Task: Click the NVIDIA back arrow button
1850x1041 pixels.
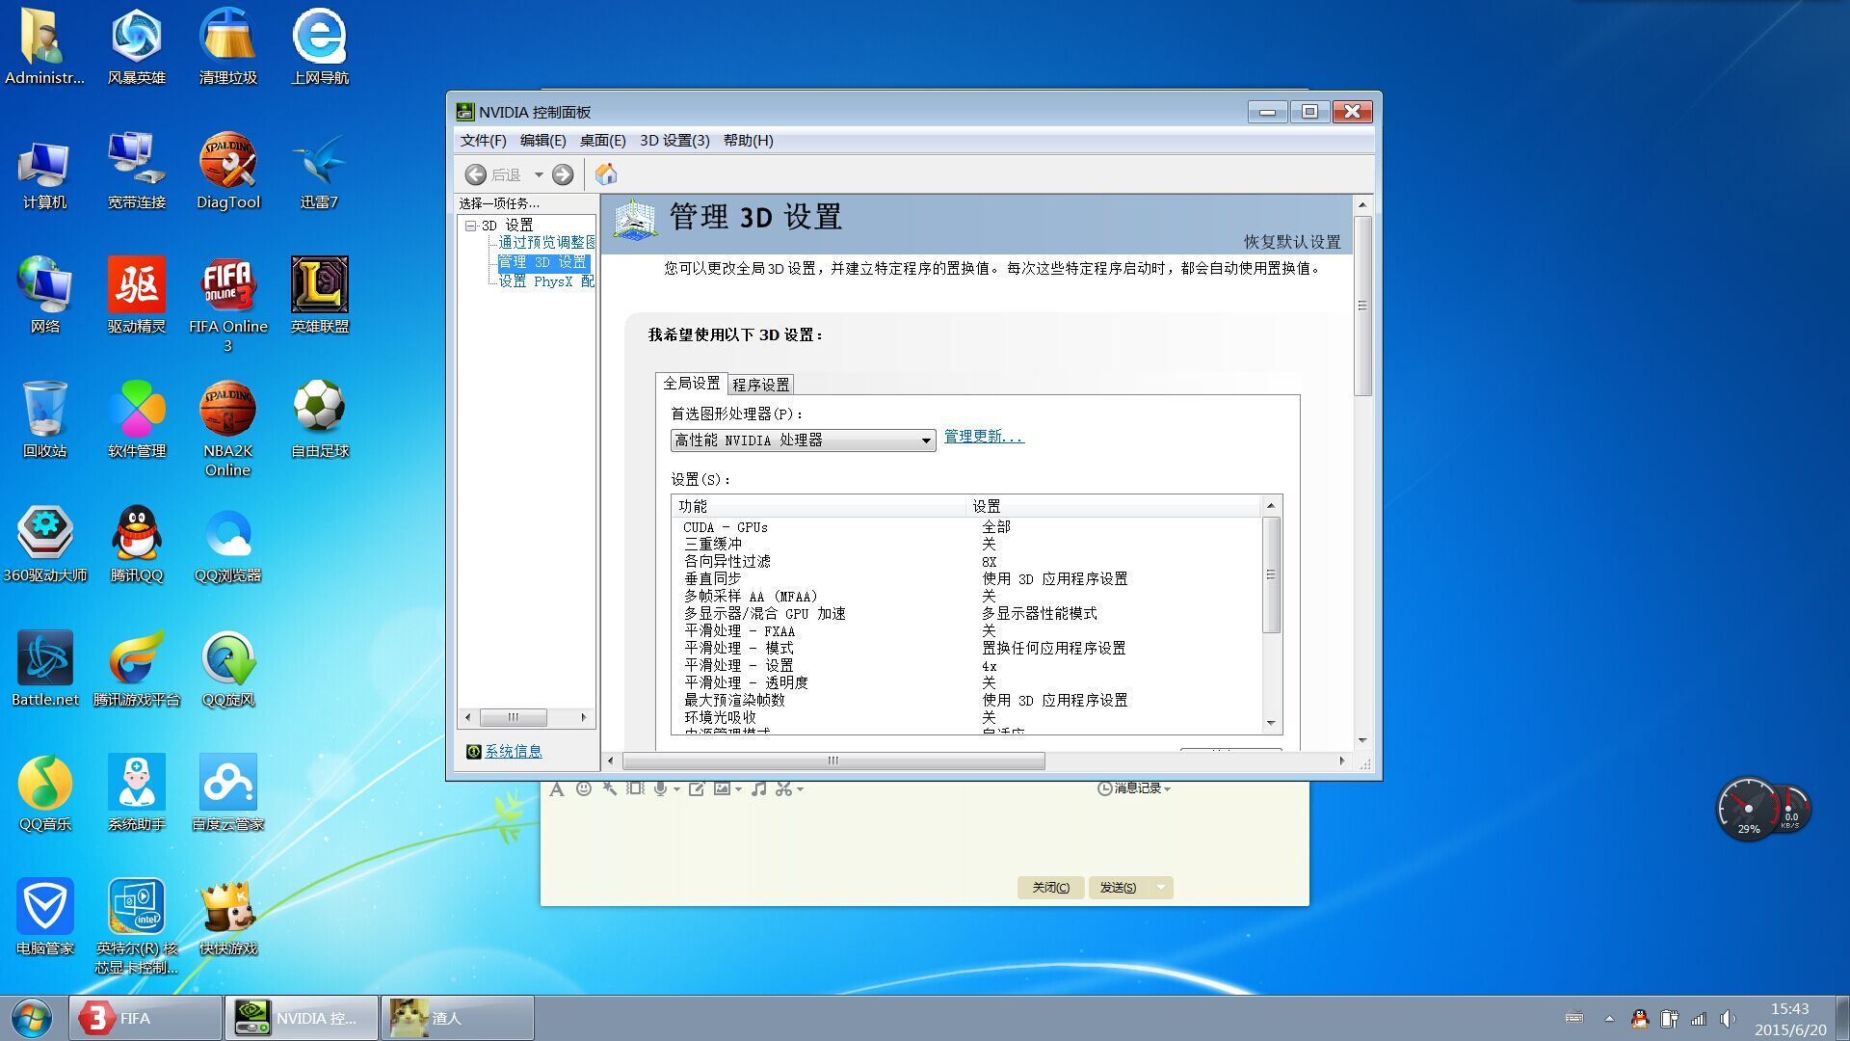Action: click(475, 174)
